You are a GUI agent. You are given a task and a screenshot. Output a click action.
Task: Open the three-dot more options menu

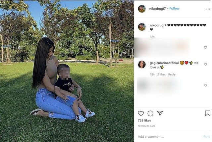pyautogui.click(x=208, y=9)
